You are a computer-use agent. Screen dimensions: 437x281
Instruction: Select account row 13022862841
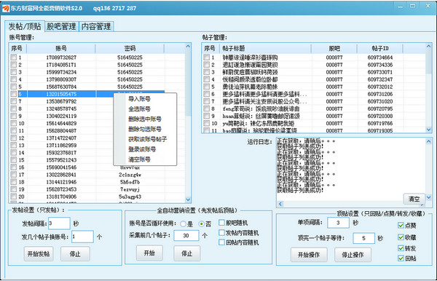point(98,174)
